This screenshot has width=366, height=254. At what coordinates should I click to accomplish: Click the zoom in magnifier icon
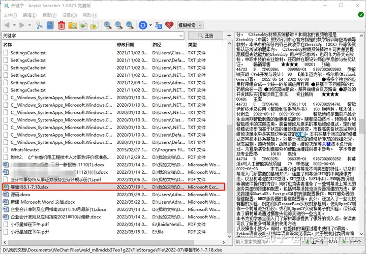(x=108, y=25)
